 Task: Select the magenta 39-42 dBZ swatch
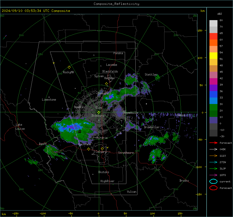213,82
